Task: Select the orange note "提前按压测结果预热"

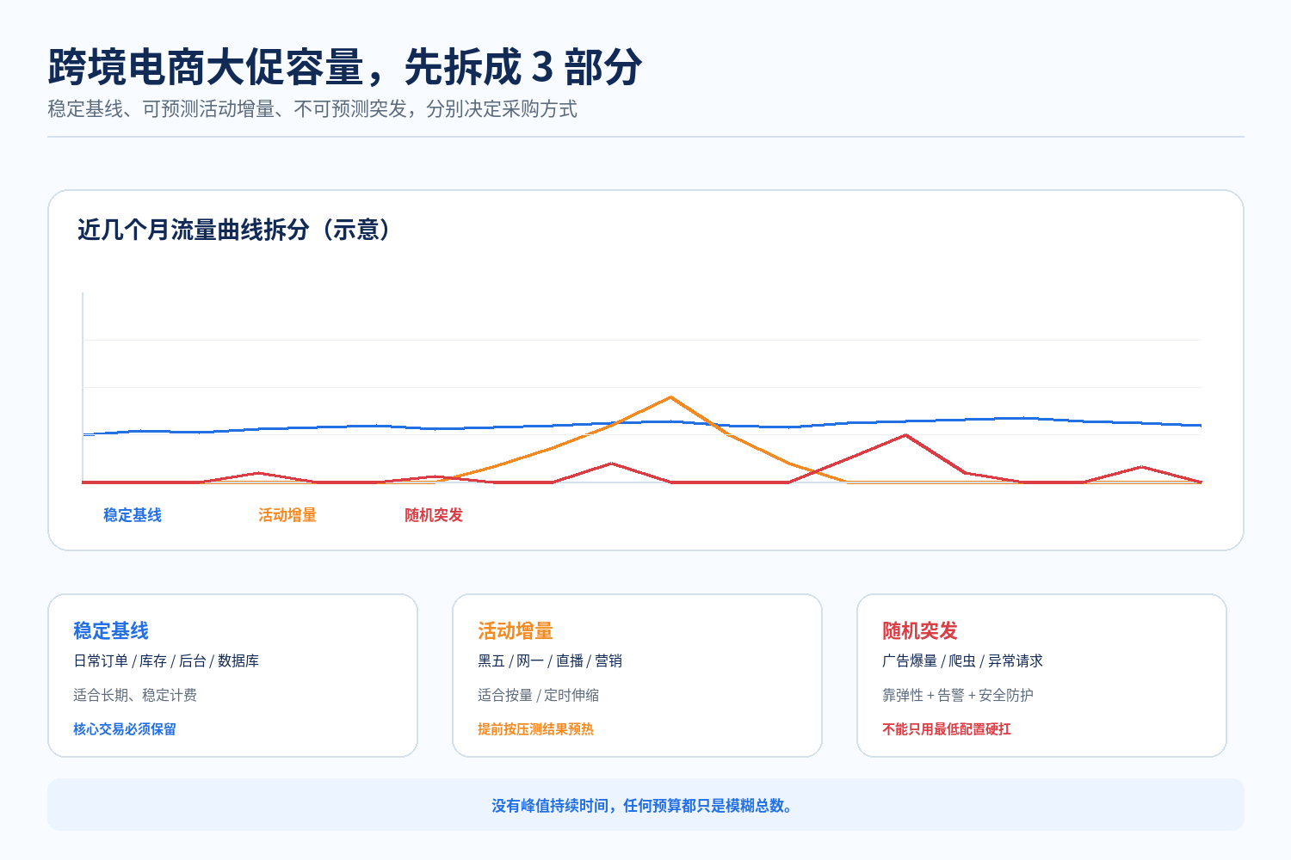Action: (x=536, y=729)
